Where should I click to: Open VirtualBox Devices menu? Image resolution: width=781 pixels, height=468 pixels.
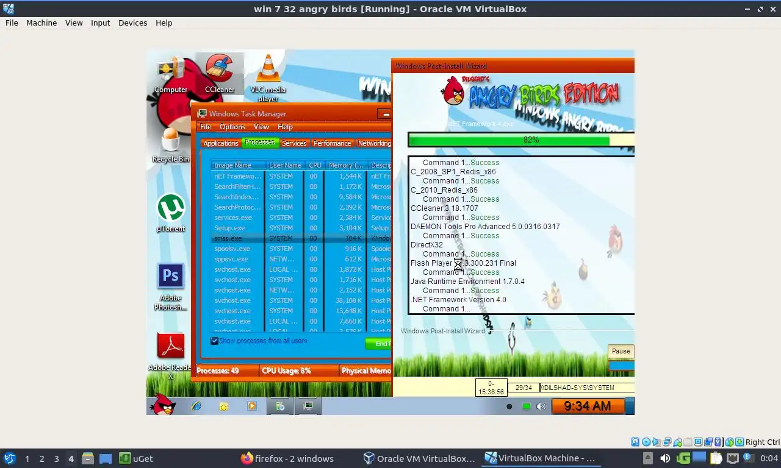click(x=132, y=23)
